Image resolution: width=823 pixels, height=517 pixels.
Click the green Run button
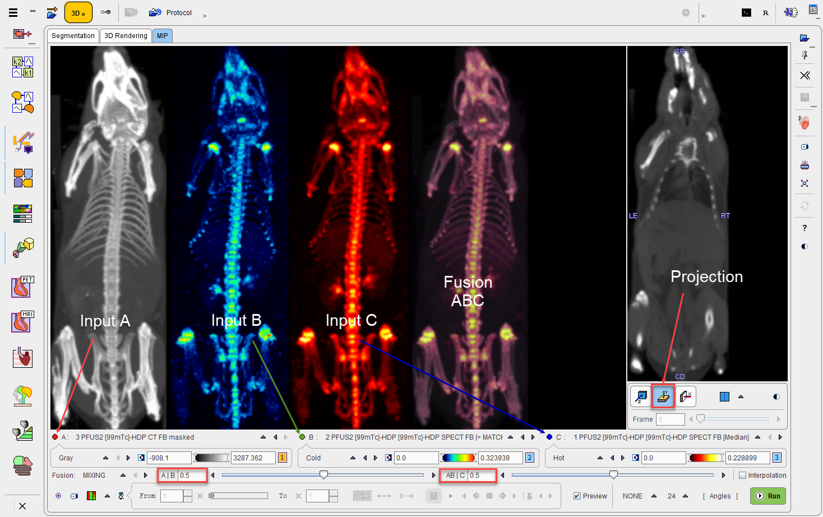[x=768, y=496]
